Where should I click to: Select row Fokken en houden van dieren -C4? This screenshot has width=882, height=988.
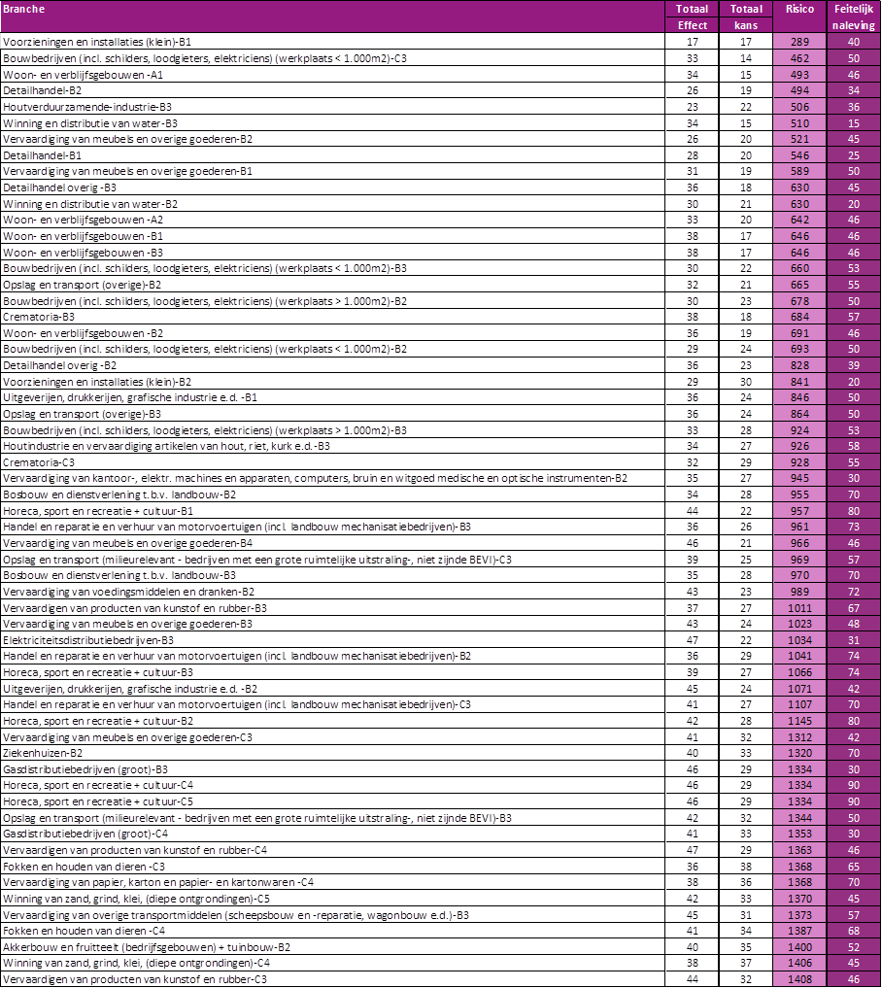tap(440, 931)
